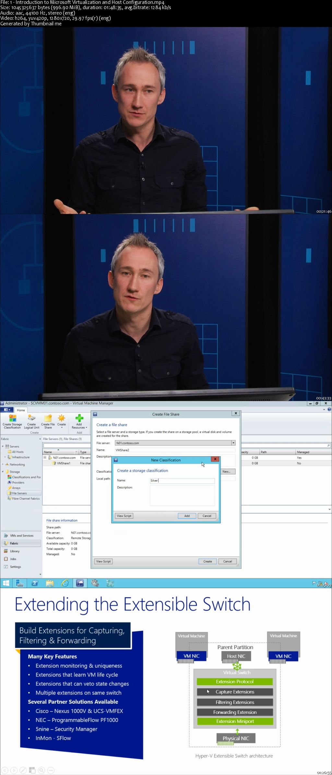This screenshot has height=775, width=332.
Task: Open slideshow more options icon
Action: click(51, 770)
